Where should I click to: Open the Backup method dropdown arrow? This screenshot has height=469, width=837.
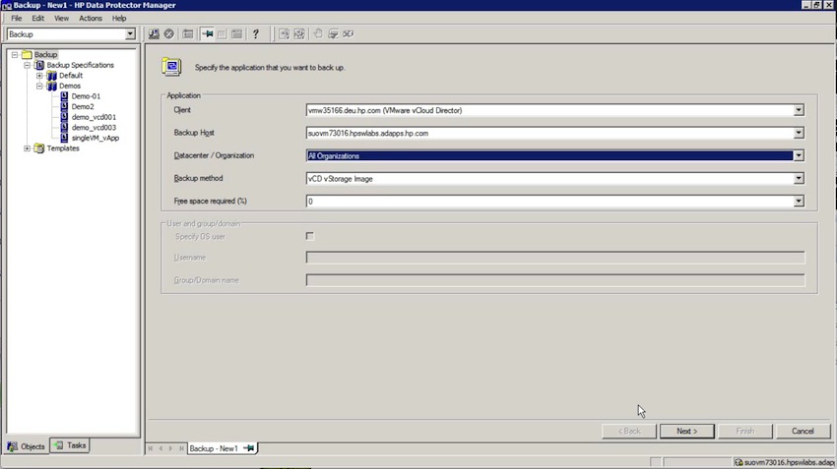click(798, 179)
